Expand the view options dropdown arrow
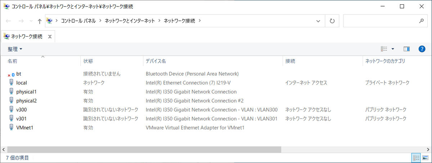Screen dimensions: 432x163 393,49
